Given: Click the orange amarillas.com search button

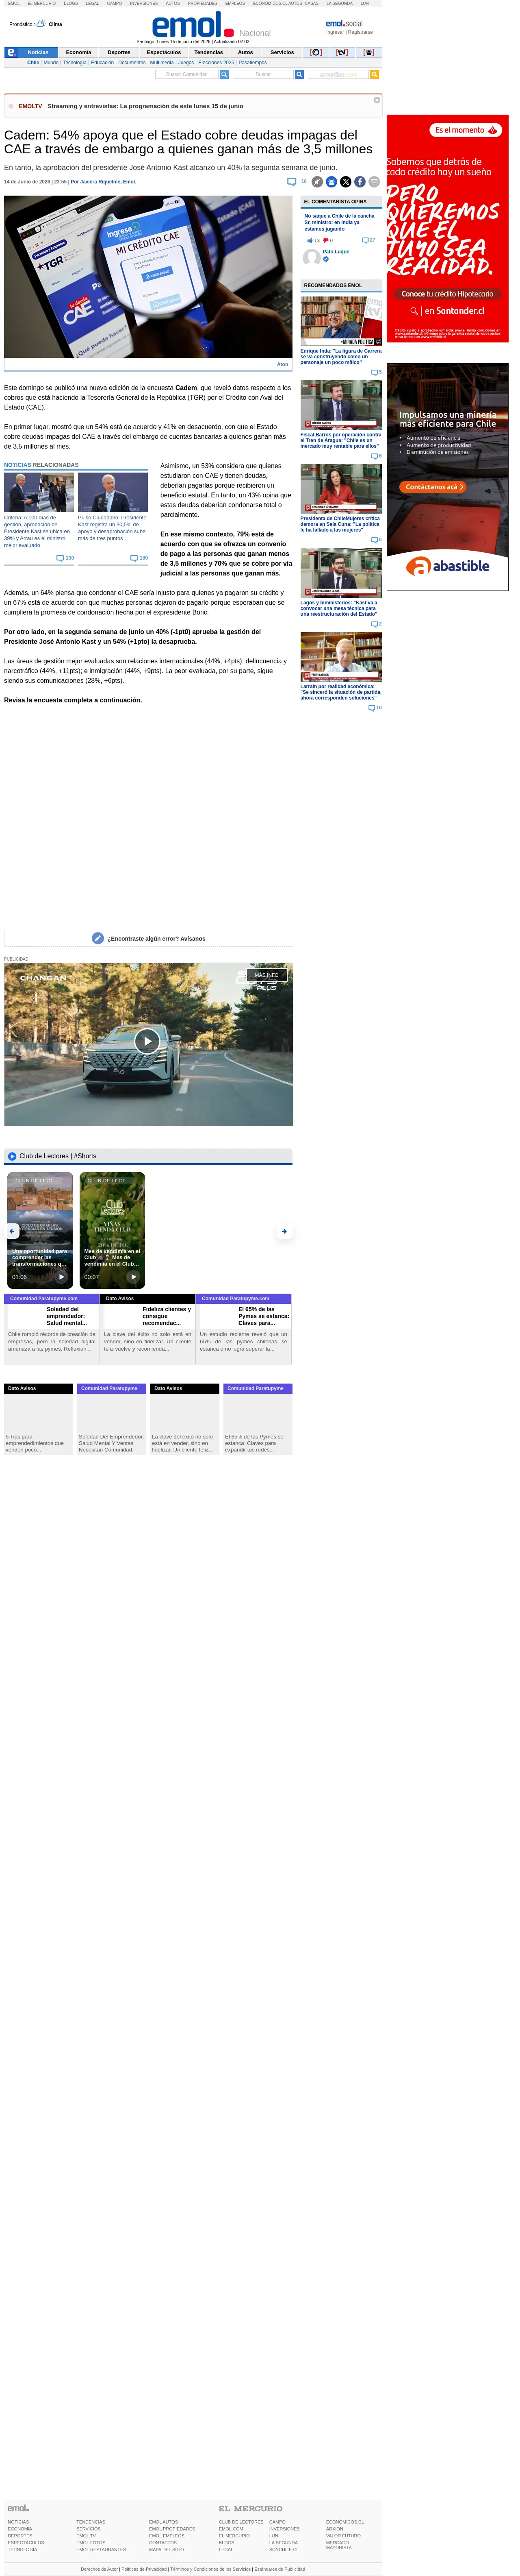Looking at the screenshot, I should click(374, 74).
